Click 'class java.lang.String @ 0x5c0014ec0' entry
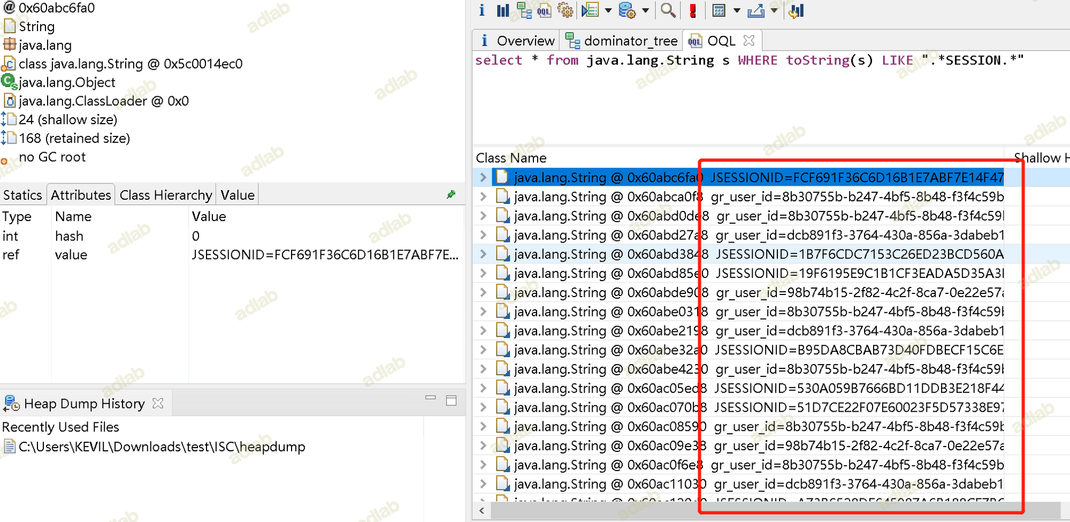The image size is (1070, 522). 131,64
